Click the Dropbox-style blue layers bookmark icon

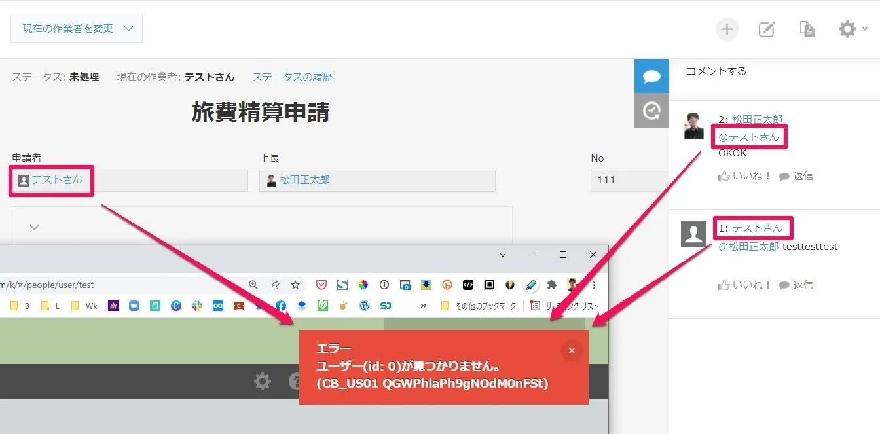[302, 306]
